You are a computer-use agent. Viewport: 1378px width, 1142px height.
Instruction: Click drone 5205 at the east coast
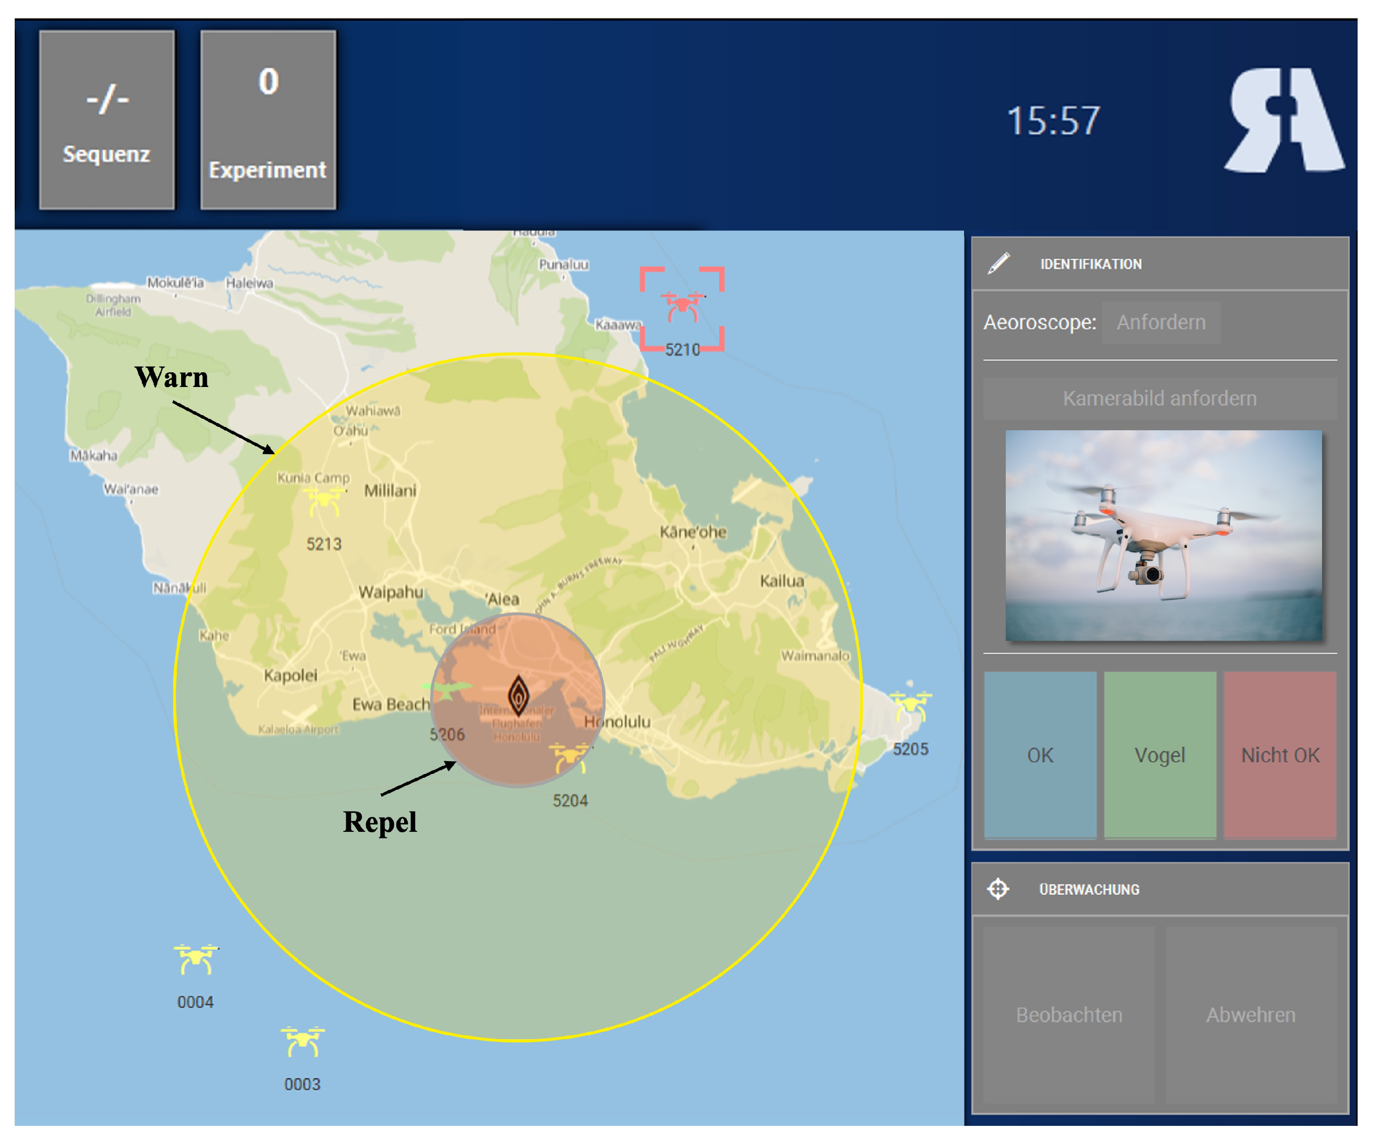910,707
